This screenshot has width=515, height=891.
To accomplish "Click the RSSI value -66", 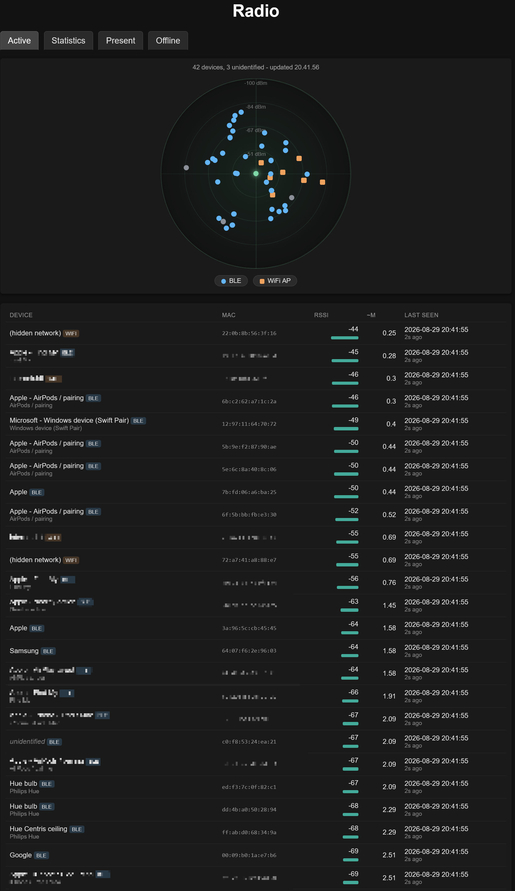I will point(353,692).
